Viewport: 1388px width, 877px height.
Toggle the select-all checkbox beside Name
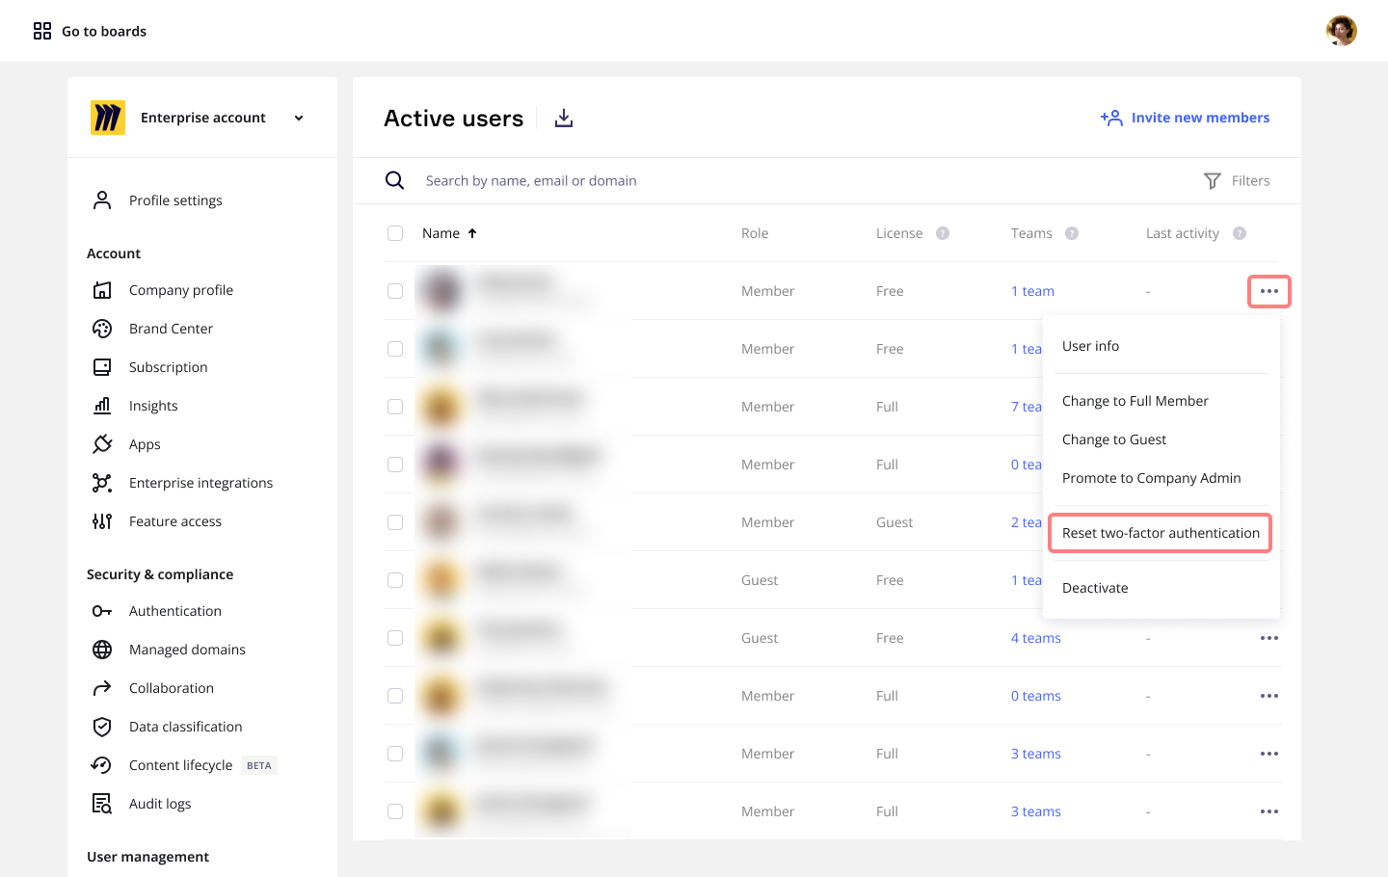pyautogui.click(x=395, y=233)
